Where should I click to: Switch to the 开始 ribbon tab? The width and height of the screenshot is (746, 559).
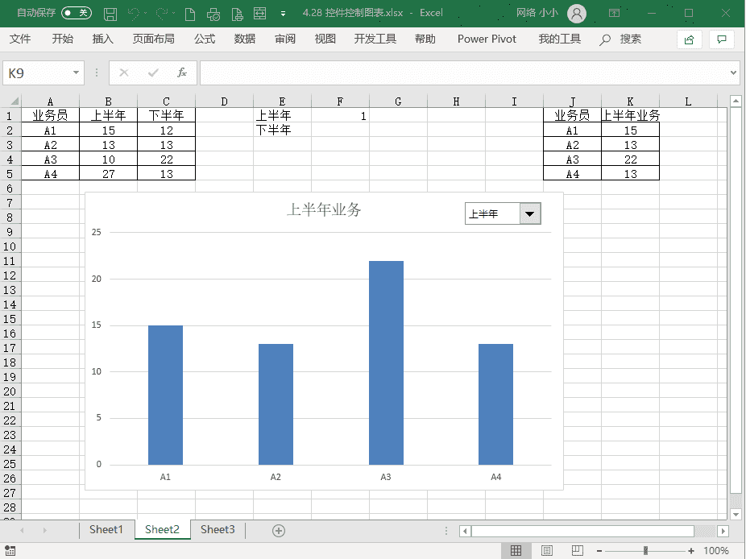tap(62, 39)
